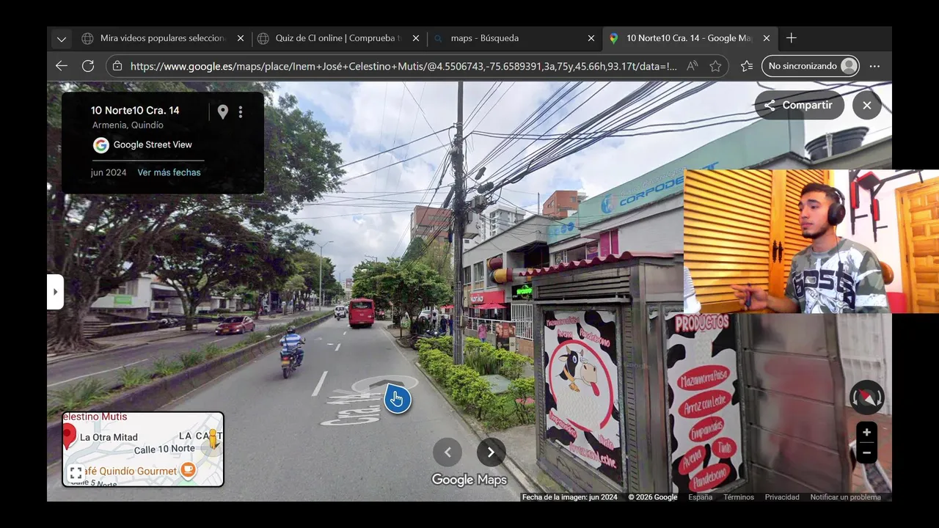View site information lock icon

click(x=117, y=66)
